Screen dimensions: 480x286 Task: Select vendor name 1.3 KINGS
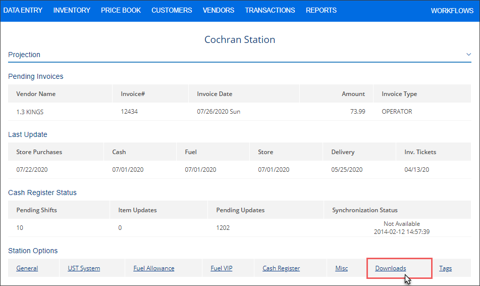pyautogui.click(x=30, y=112)
